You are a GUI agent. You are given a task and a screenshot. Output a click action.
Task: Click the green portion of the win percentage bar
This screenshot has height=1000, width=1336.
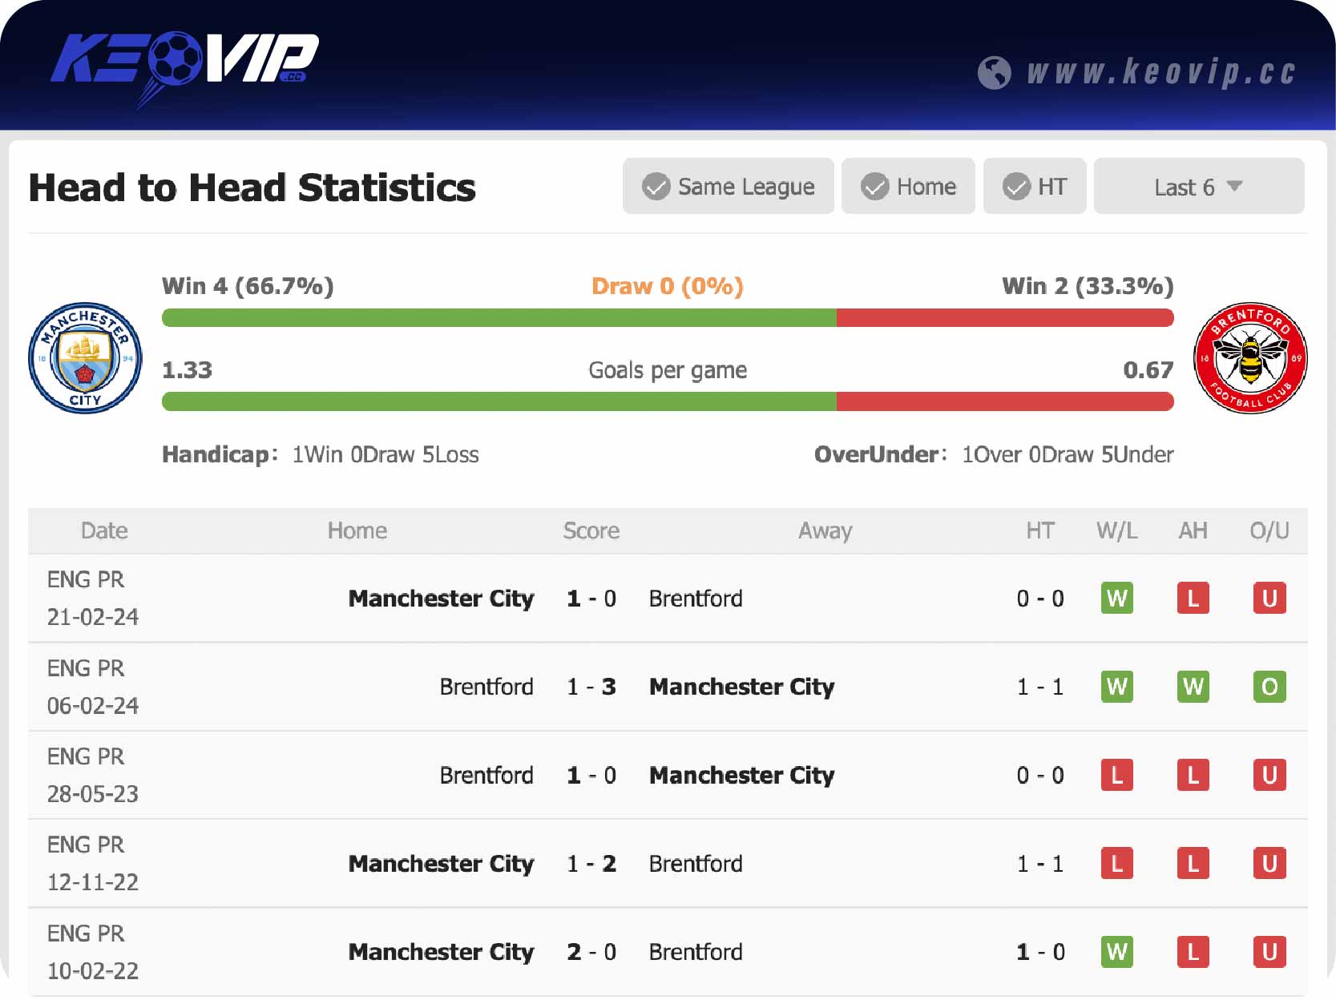click(x=497, y=317)
